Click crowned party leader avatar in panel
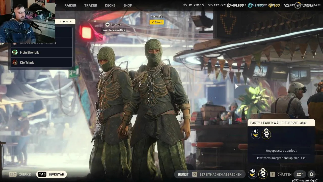The height and width of the screenshot is (182, 323). click(266, 134)
